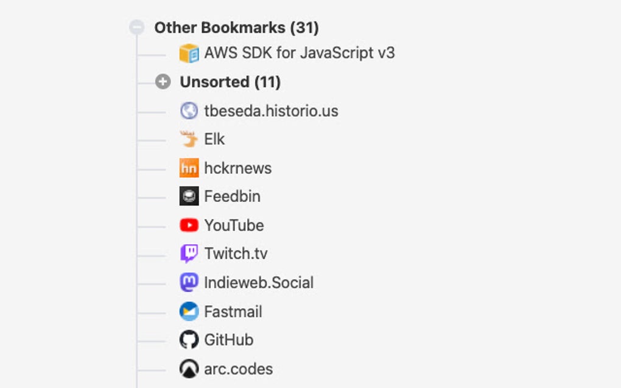Click the globe favicon beside tbeseda.historio.us
The width and height of the screenshot is (621, 388).
[189, 111]
